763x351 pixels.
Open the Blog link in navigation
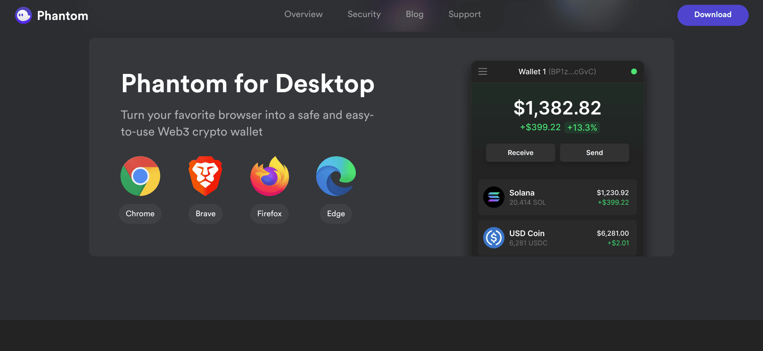click(414, 14)
